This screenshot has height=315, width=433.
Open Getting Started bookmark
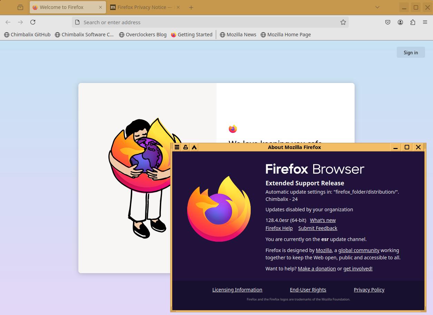[x=192, y=35]
